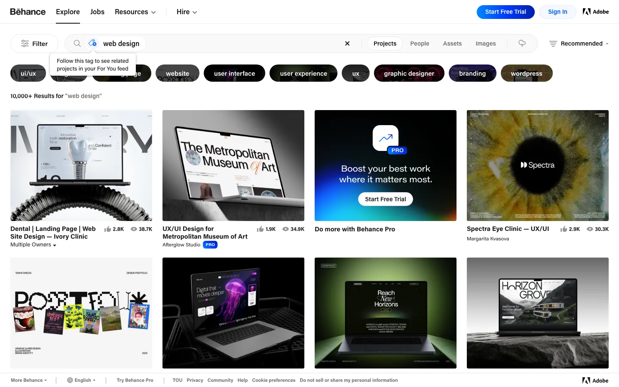Open the Jobs page
619x387 pixels.
pyautogui.click(x=97, y=12)
